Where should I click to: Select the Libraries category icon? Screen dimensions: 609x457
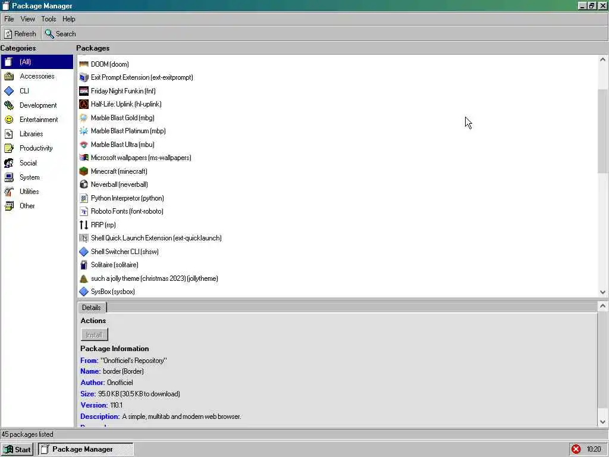click(x=9, y=134)
